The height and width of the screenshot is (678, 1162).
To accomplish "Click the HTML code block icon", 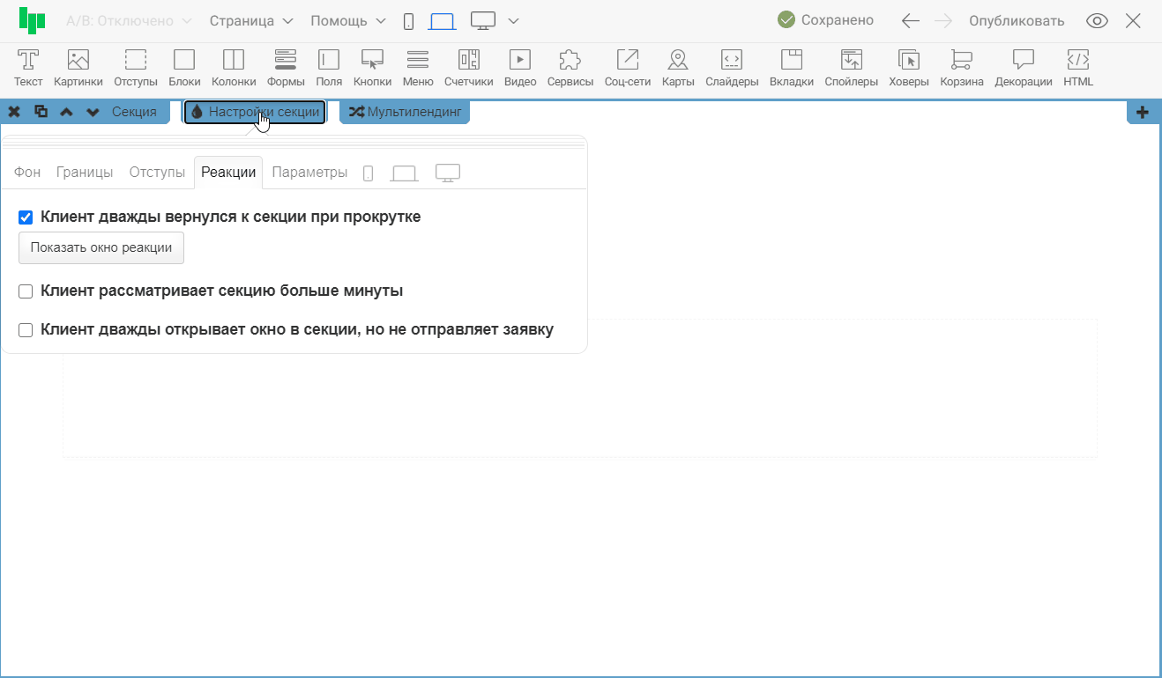I will (1077, 61).
